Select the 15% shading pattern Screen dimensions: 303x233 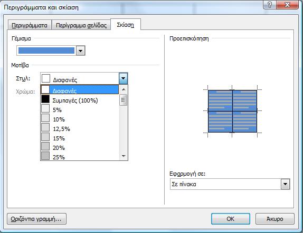80,137
